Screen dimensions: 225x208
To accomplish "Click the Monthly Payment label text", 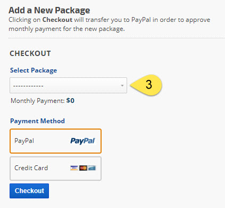I will coord(38,101).
